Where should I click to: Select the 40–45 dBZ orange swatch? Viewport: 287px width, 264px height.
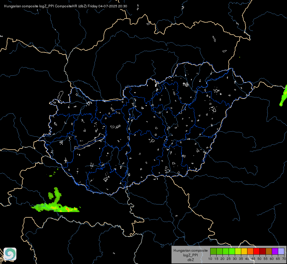tap(250, 251)
